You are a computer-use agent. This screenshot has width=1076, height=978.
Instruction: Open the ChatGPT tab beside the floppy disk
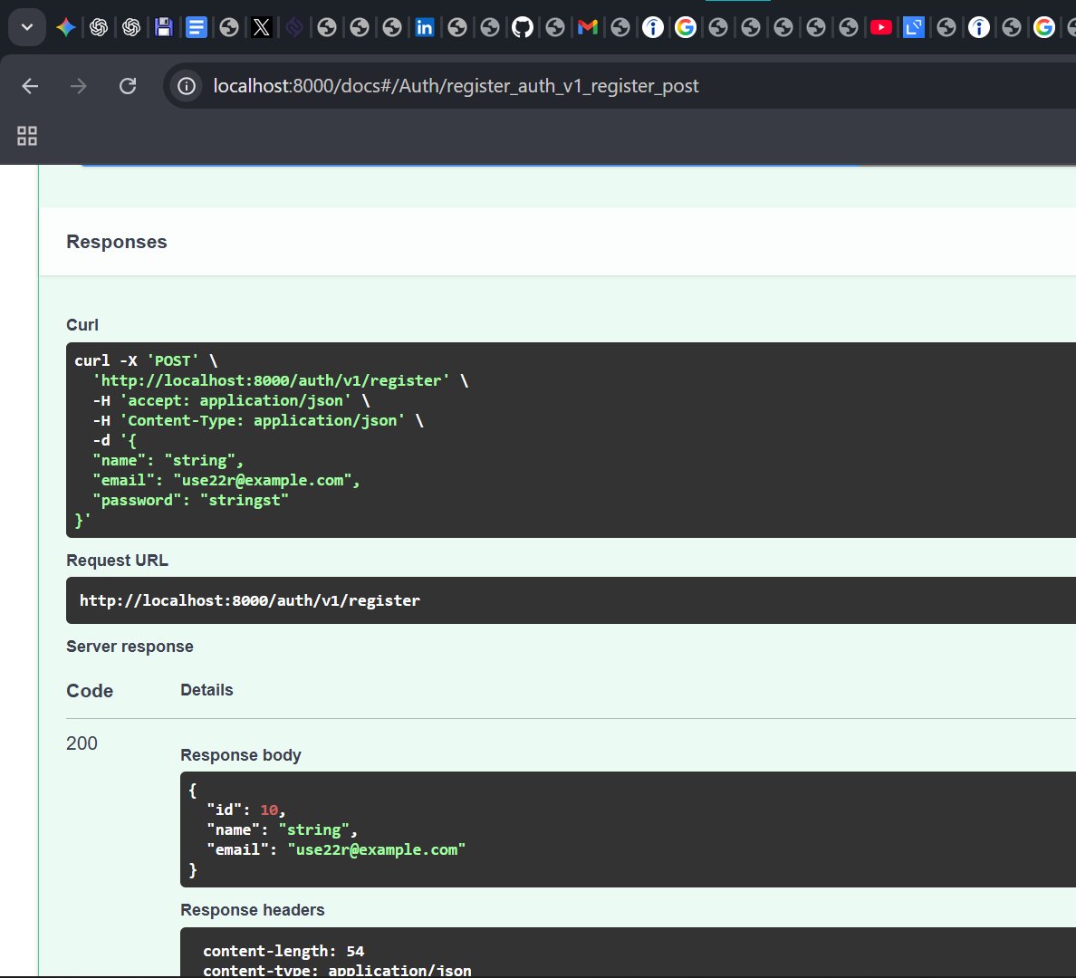click(131, 27)
